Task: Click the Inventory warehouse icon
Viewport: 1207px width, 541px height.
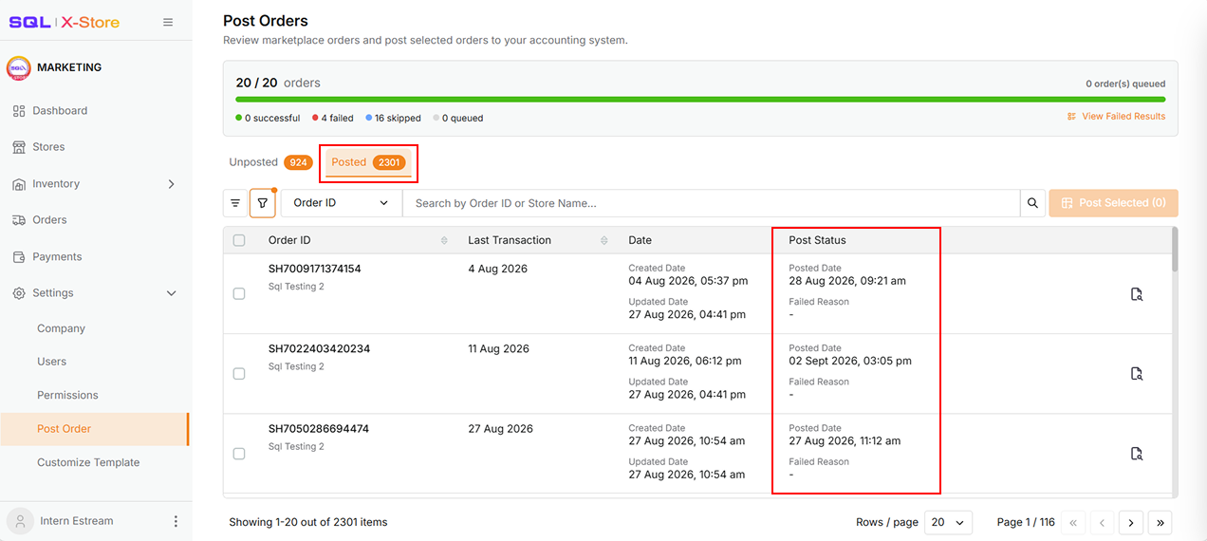Action: (x=19, y=184)
